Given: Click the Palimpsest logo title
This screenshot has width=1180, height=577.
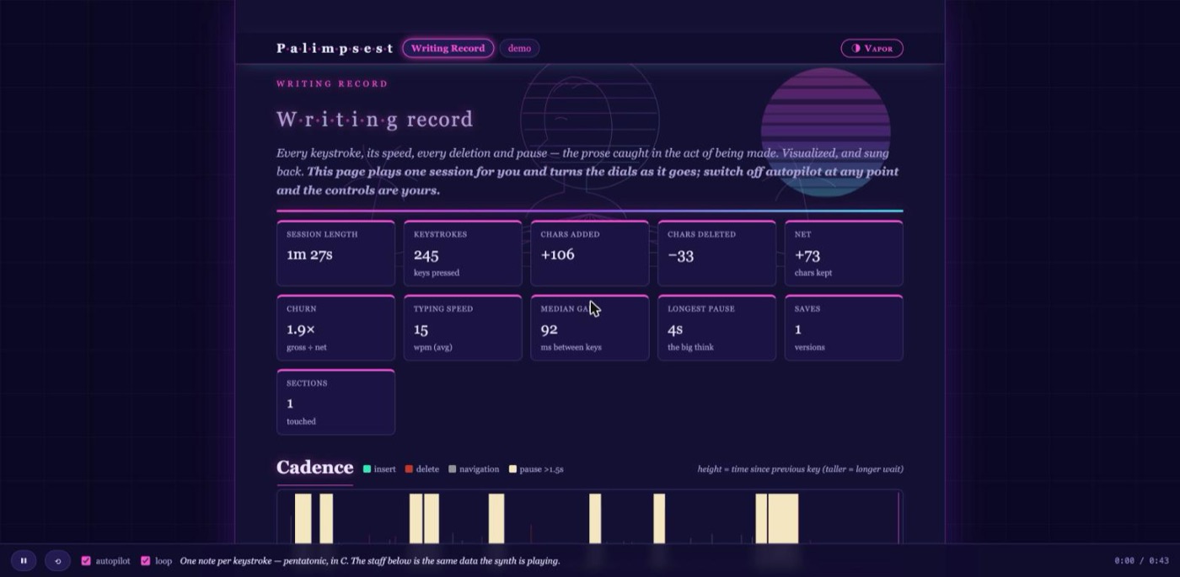Looking at the screenshot, I should click(335, 48).
